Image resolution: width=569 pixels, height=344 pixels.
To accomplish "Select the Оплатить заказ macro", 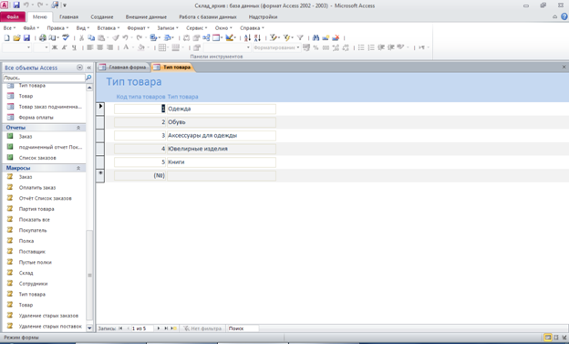I will (x=37, y=187).
